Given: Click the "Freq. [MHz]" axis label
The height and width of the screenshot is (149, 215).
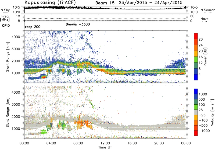Looking at the screenshot, I should click(5, 18).
